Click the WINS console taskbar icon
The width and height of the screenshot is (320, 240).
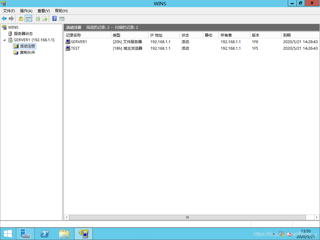pos(83,234)
